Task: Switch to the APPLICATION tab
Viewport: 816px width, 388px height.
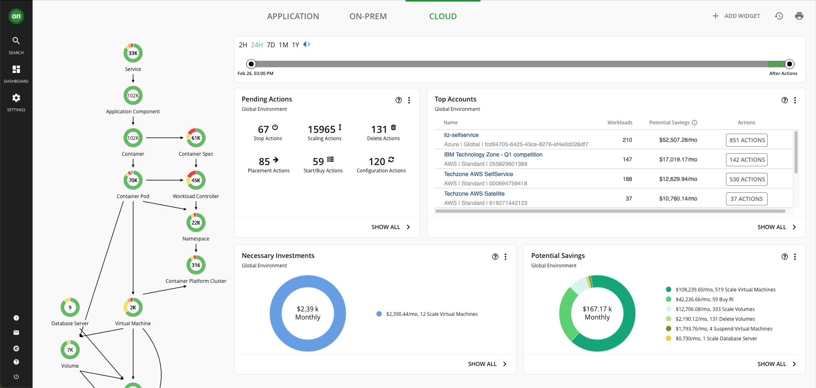Action: (x=293, y=16)
